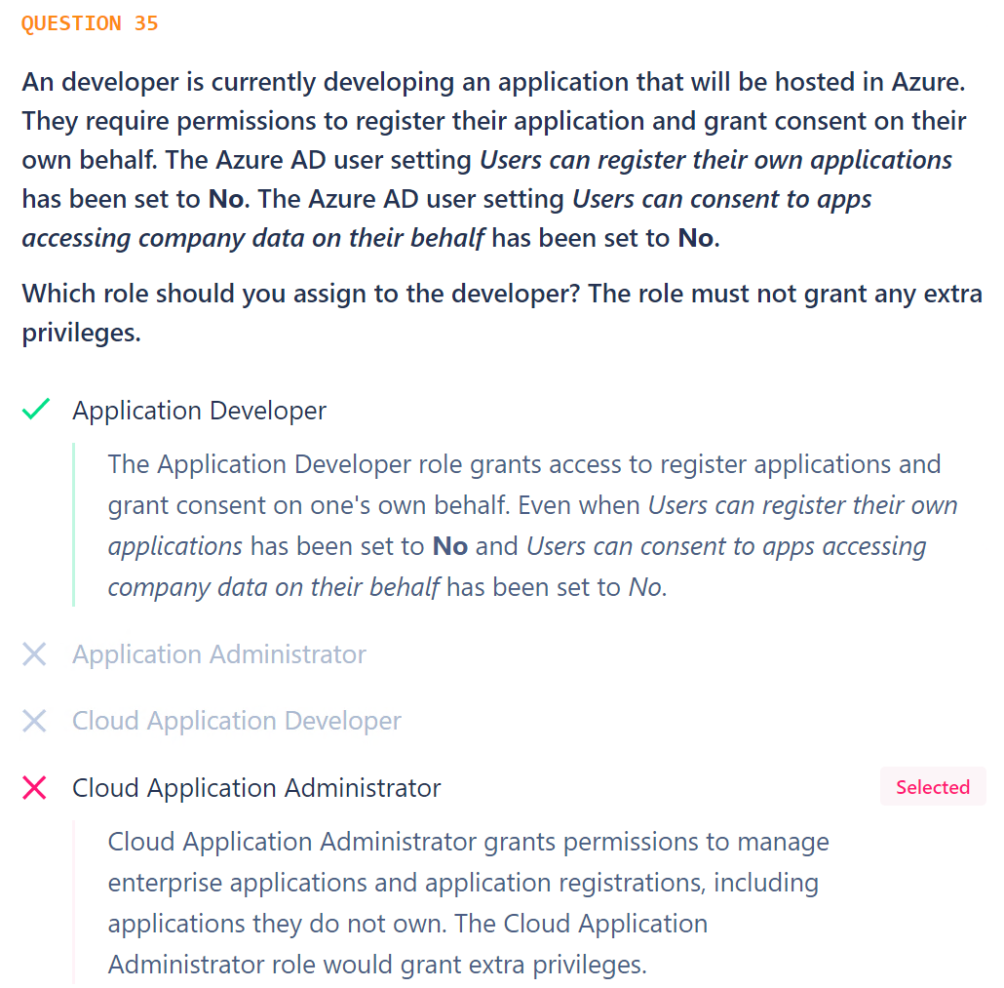
Task: Click the red X beside Cloud Application Administrator
Action: 34,787
